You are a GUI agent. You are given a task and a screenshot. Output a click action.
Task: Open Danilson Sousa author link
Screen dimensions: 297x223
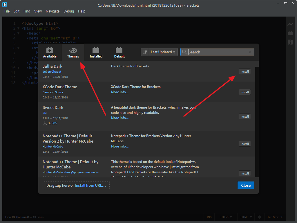[53, 92]
